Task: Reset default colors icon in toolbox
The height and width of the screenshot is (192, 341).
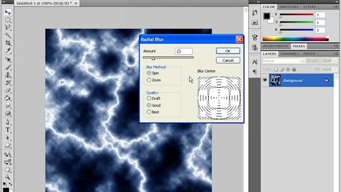Action: (5, 184)
